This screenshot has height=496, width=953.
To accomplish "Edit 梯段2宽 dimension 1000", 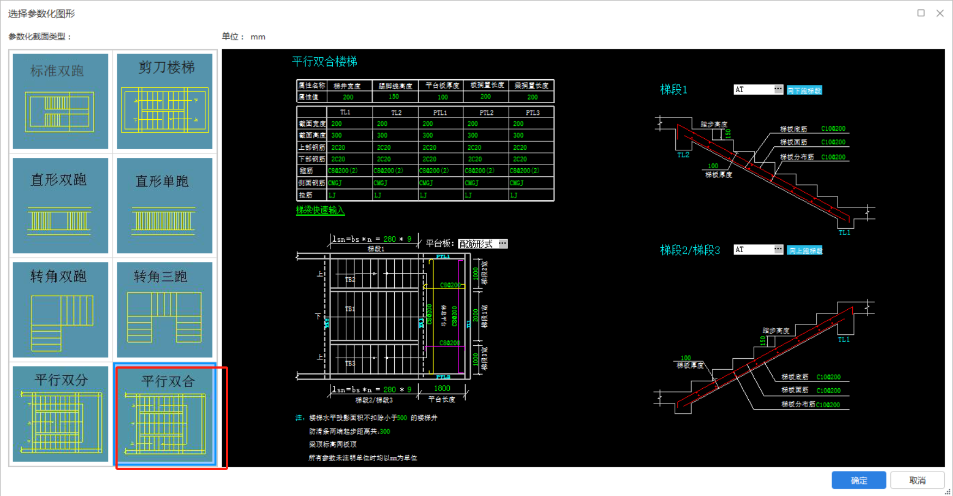I will [475, 273].
